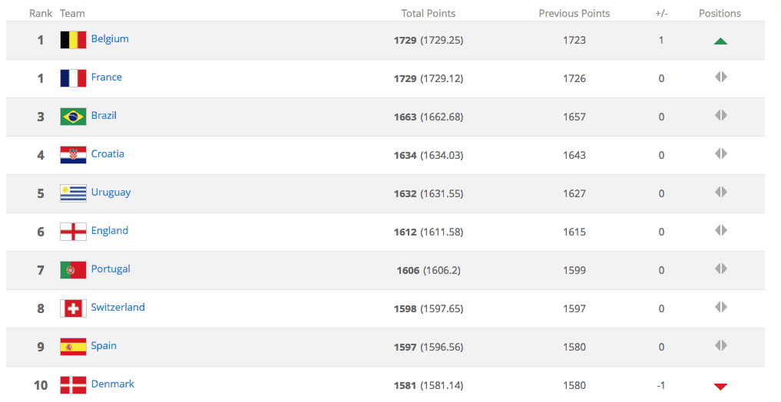Click the Croatia flag icon
The width and height of the screenshot is (781, 402).
click(73, 155)
